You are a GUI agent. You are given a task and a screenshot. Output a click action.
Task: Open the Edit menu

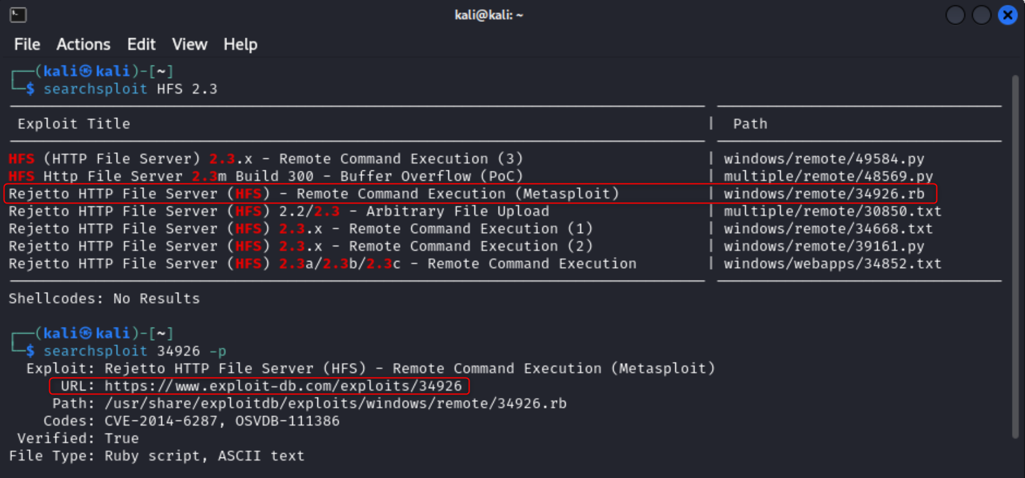[x=141, y=44]
